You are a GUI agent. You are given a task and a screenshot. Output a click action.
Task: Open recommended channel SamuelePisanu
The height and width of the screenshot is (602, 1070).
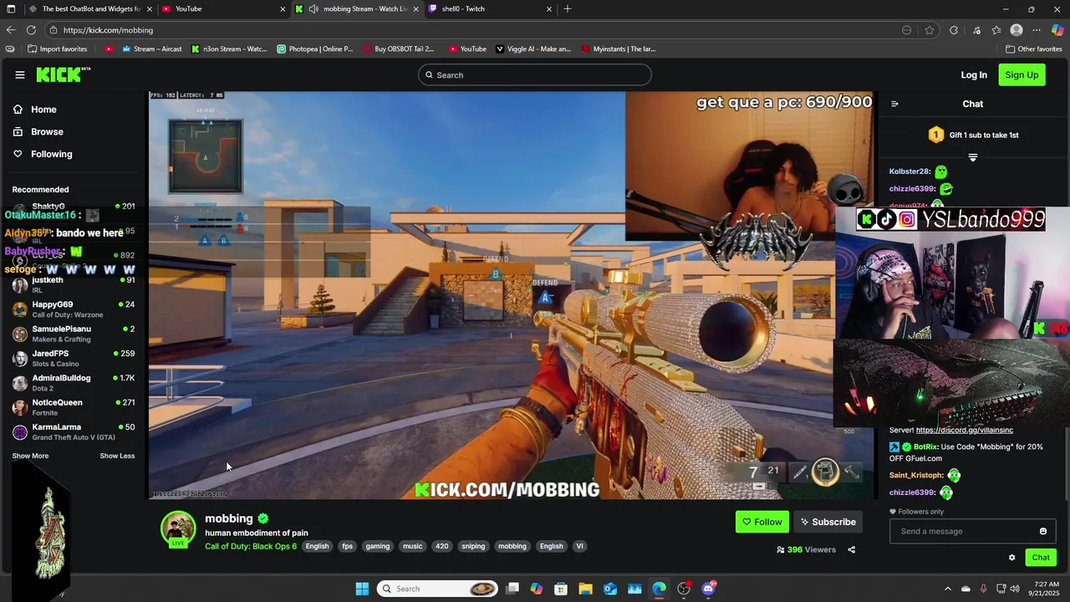coord(74,334)
